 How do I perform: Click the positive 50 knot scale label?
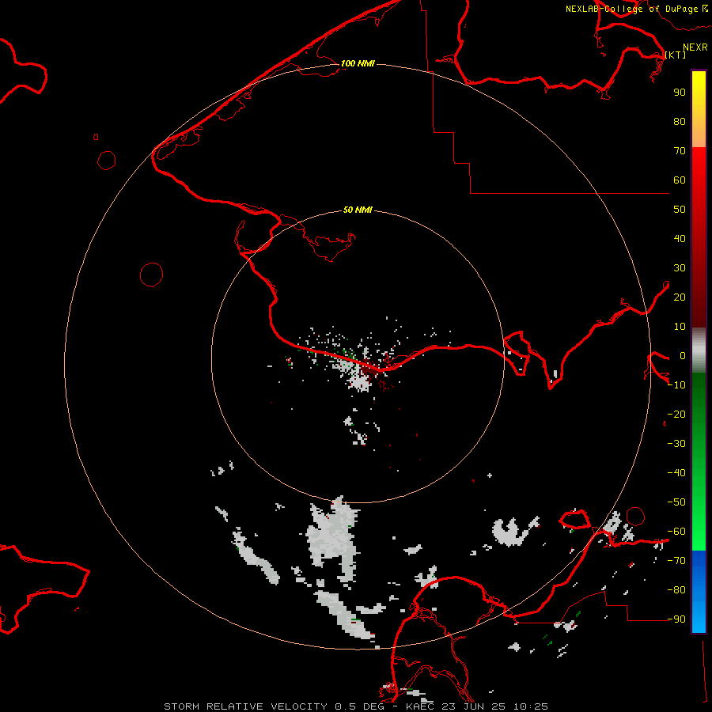[680, 210]
